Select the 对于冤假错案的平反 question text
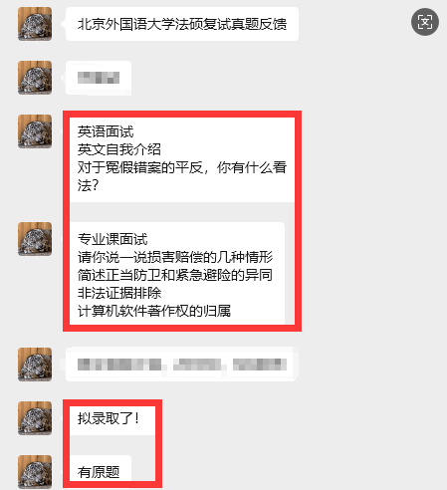The height and width of the screenshot is (490, 447). tap(182, 176)
